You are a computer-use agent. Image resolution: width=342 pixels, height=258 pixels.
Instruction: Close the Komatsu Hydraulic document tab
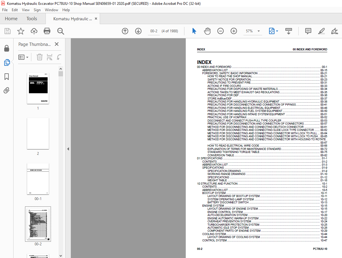tap(96, 19)
